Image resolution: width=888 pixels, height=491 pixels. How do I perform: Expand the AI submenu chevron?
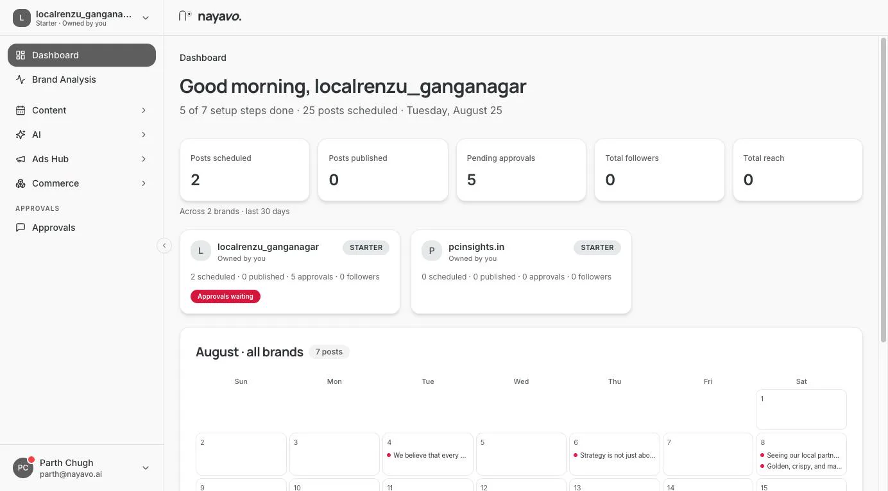144,135
